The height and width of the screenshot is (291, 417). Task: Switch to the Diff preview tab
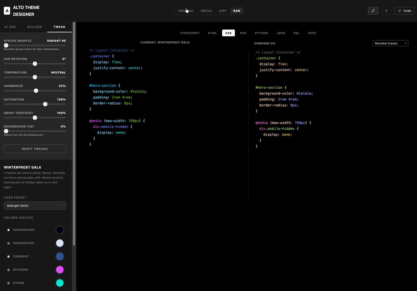(x=223, y=11)
